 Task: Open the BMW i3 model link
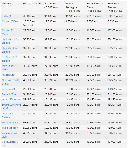(6, 16)
